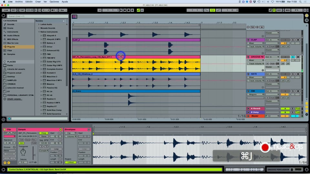
Task: Open the Edición menu
Action: [29, 2]
